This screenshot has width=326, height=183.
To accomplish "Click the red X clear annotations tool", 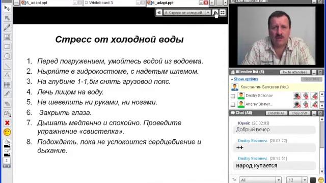I will point(7,123).
